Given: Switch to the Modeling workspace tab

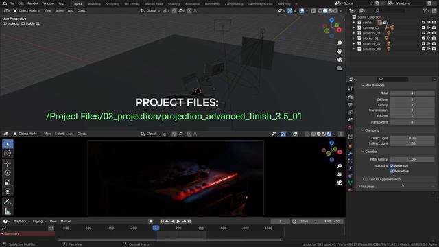Looking at the screenshot, I should coord(94,4).
